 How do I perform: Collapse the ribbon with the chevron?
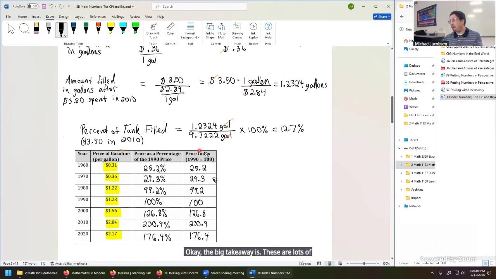point(388,43)
